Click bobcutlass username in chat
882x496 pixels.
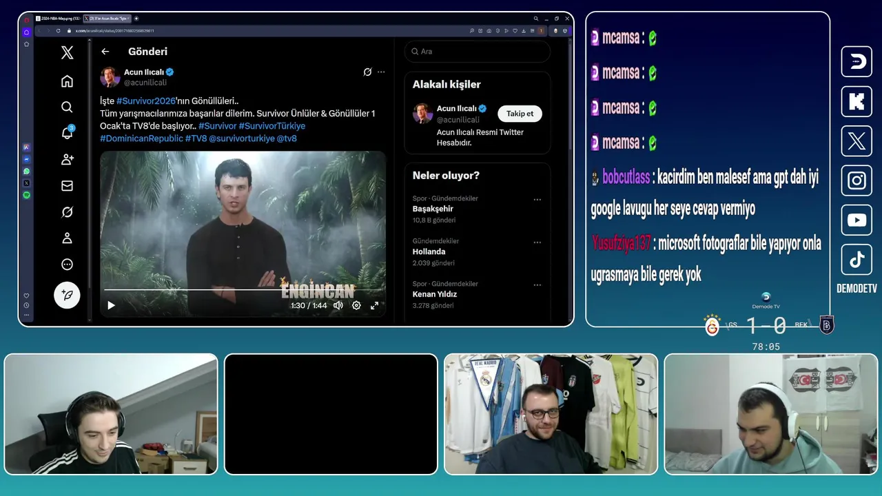click(626, 178)
